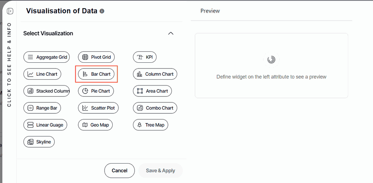Select the Aggregate Grid visualization
This screenshot has width=373, height=183.
[47, 57]
